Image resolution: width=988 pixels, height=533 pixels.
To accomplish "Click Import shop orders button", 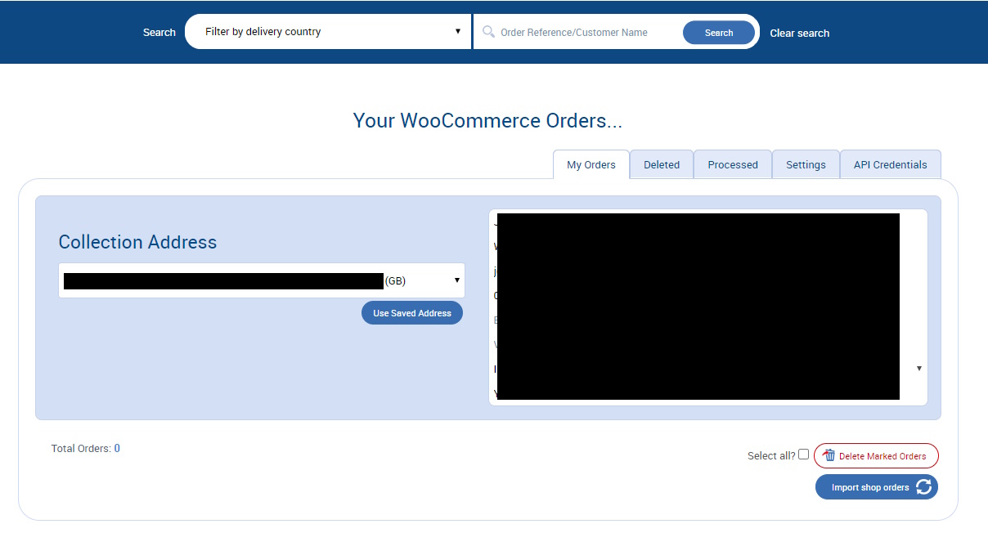I will tap(877, 487).
